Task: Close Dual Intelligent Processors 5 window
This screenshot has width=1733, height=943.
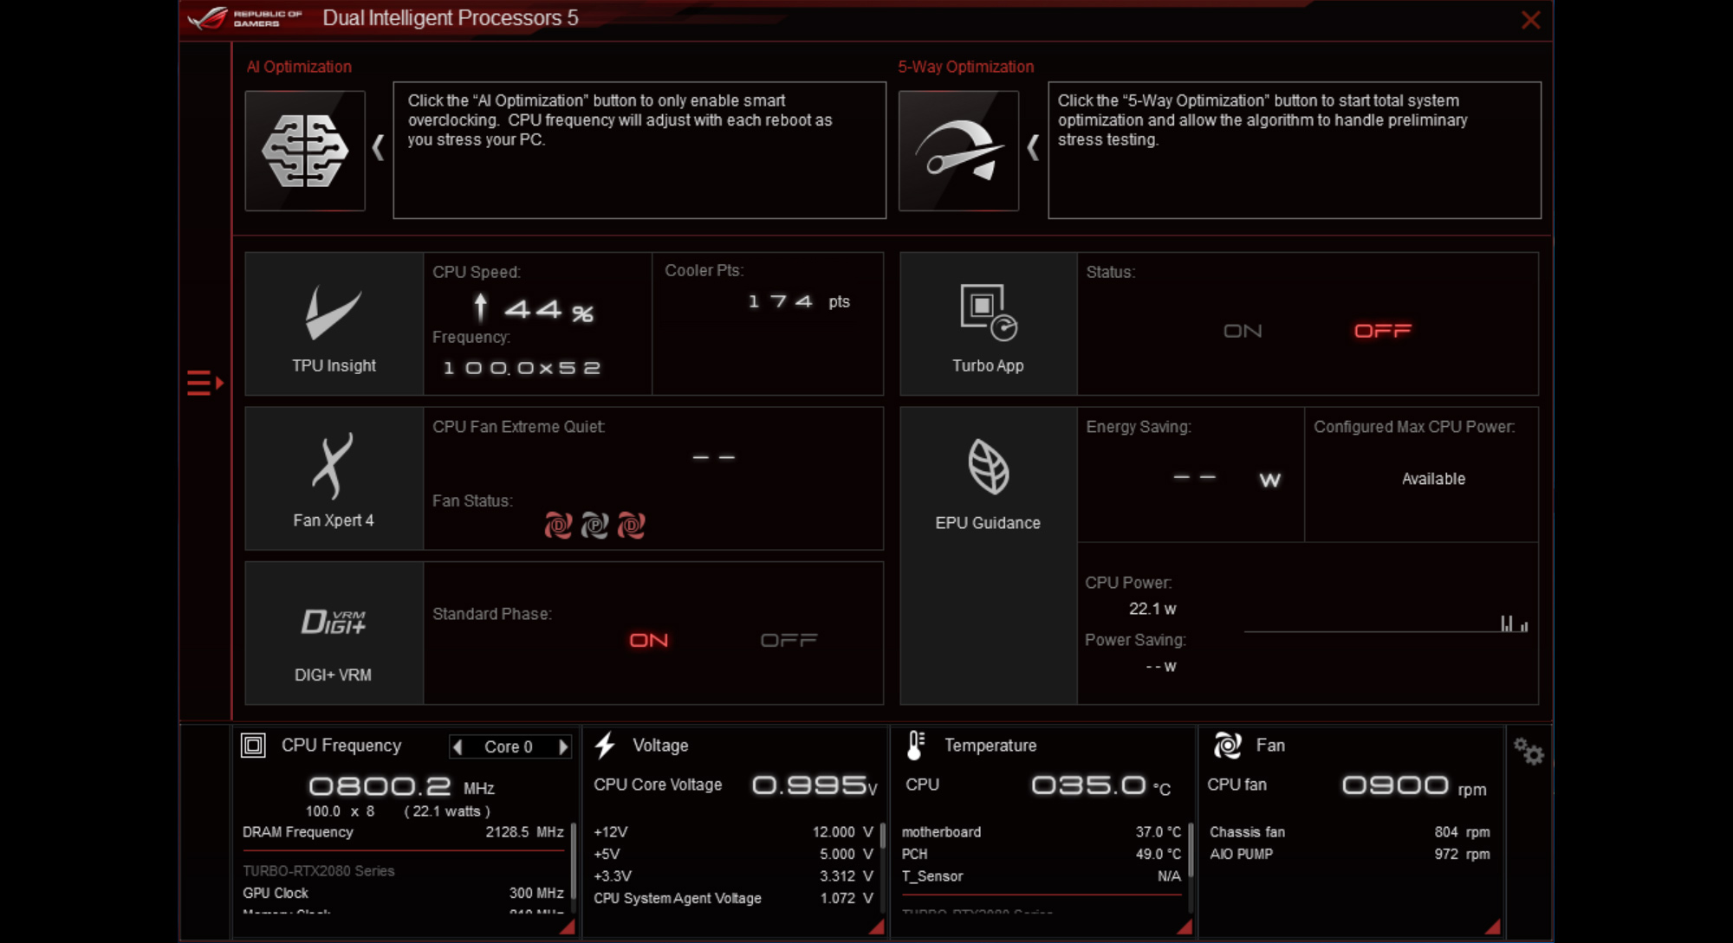Action: tap(1531, 19)
